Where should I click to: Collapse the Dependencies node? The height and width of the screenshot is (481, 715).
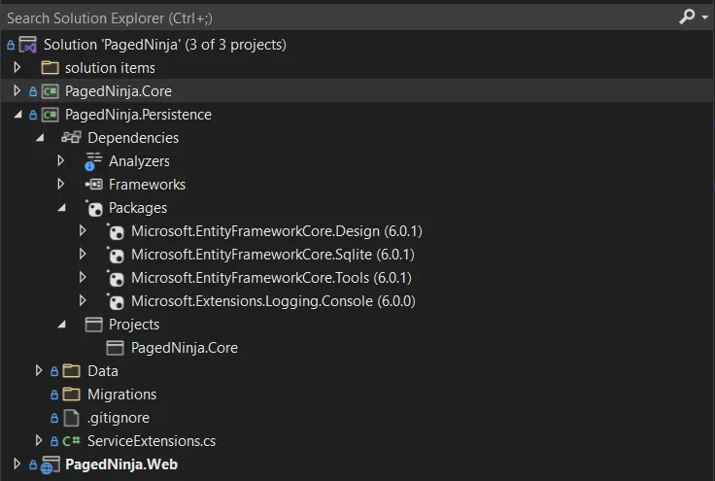click(40, 138)
